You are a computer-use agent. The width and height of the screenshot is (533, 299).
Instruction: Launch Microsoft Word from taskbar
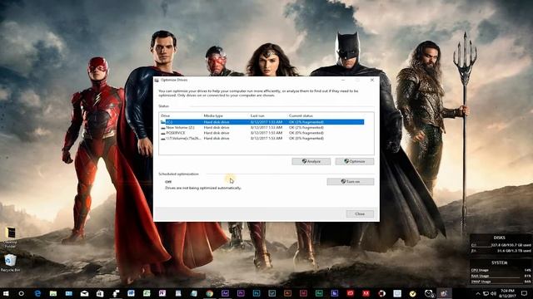pyautogui.click(x=132, y=293)
